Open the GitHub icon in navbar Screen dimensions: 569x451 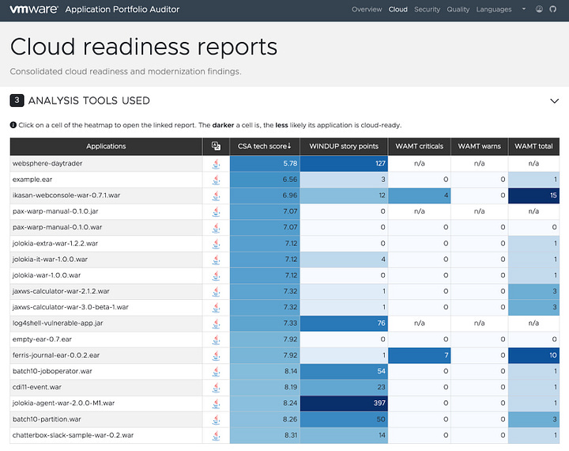(552, 9)
